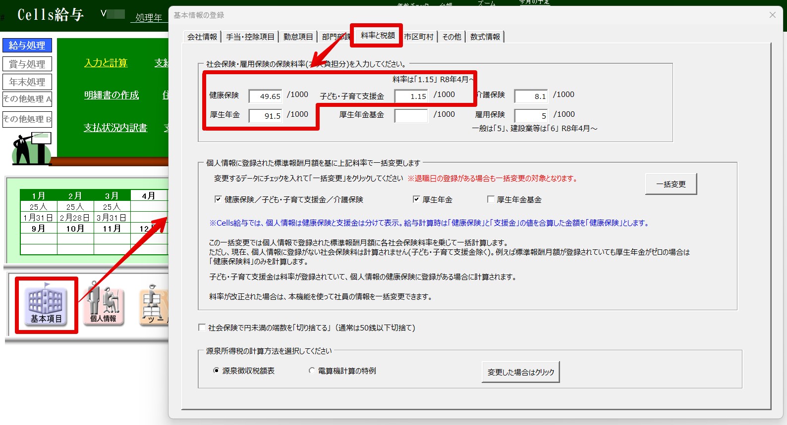The width and height of the screenshot is (787, 425).
Task: Open the 基本項目 building icon
Action: [46, 304]
